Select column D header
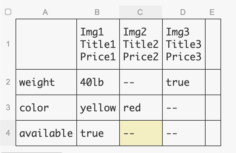The height and width of the screenshot is (153, 236). [183, 12]
